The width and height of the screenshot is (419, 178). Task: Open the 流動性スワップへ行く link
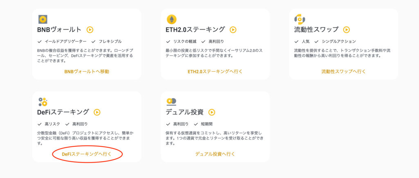coord(343,71)
